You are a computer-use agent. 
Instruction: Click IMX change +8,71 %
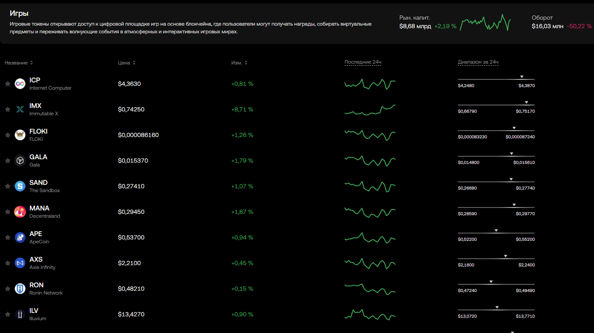[242, 109]
